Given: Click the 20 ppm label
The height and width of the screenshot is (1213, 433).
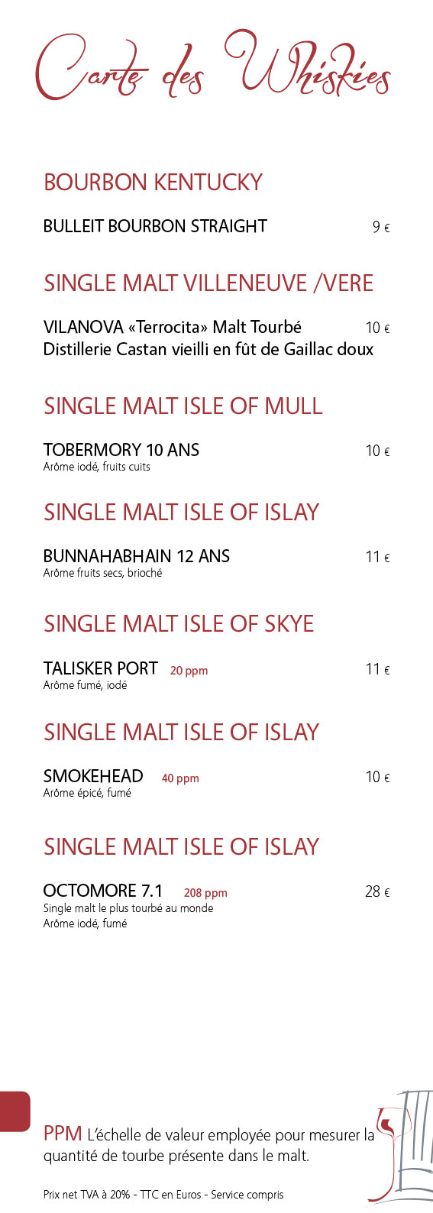Looking at the screenshot, I should click(x=189, y=671).
